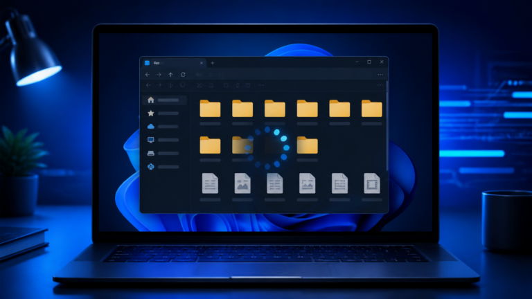Go forward using the forward arrow beside back
This screenshot has height=299, width=532.
tap(159, 75)
